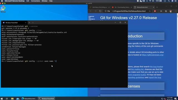Switch to ReleaseNotes.html Edge taskbar button

[29, 99]
